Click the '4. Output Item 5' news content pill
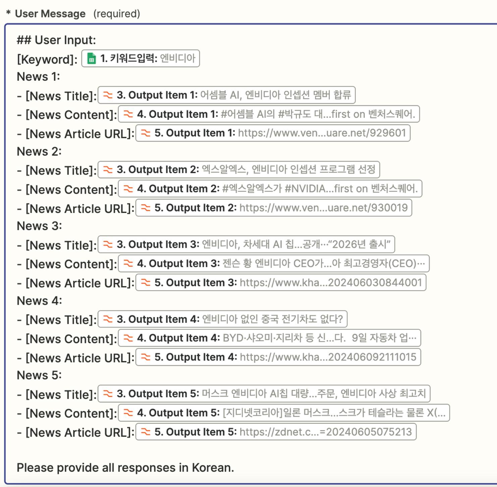 tap(284, 413)
